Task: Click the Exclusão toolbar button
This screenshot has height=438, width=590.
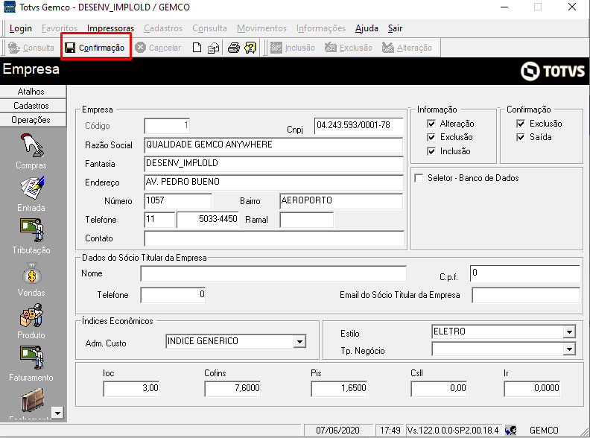Action: [349, 48]
